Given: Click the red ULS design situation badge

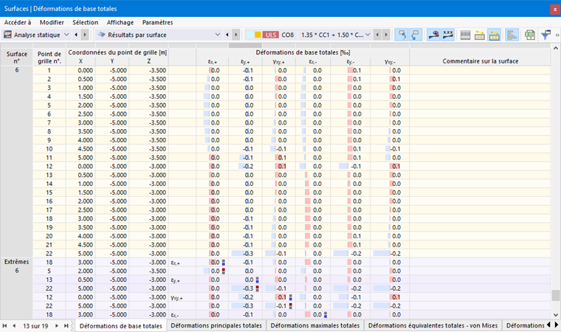Looking at the screenshot, I should pos(271,35).
